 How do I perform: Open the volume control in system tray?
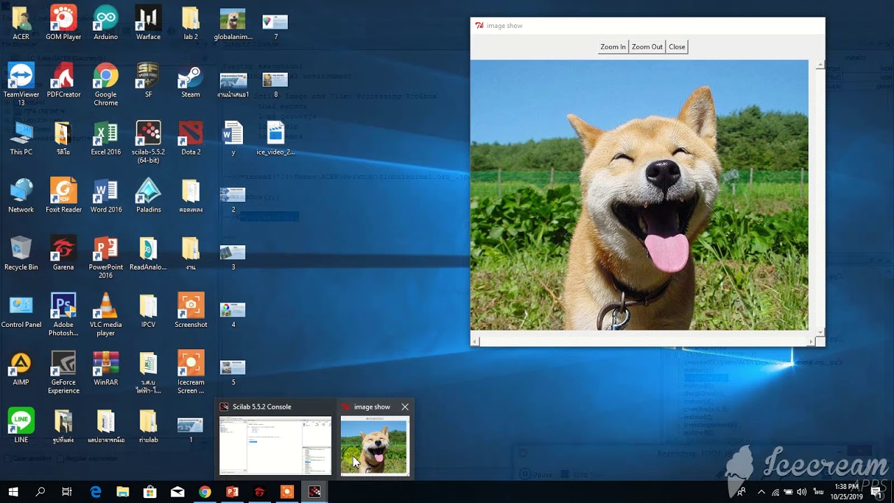pos(801,492)
